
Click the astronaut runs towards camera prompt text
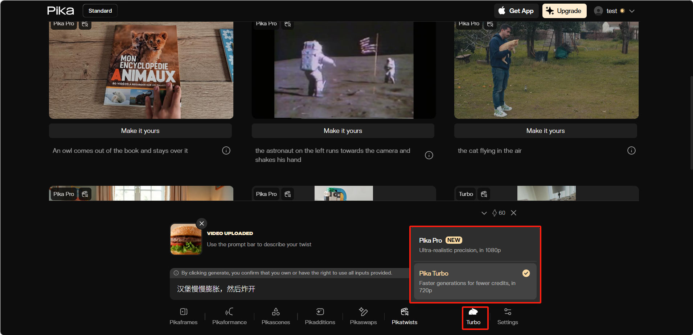click(333, 155)
